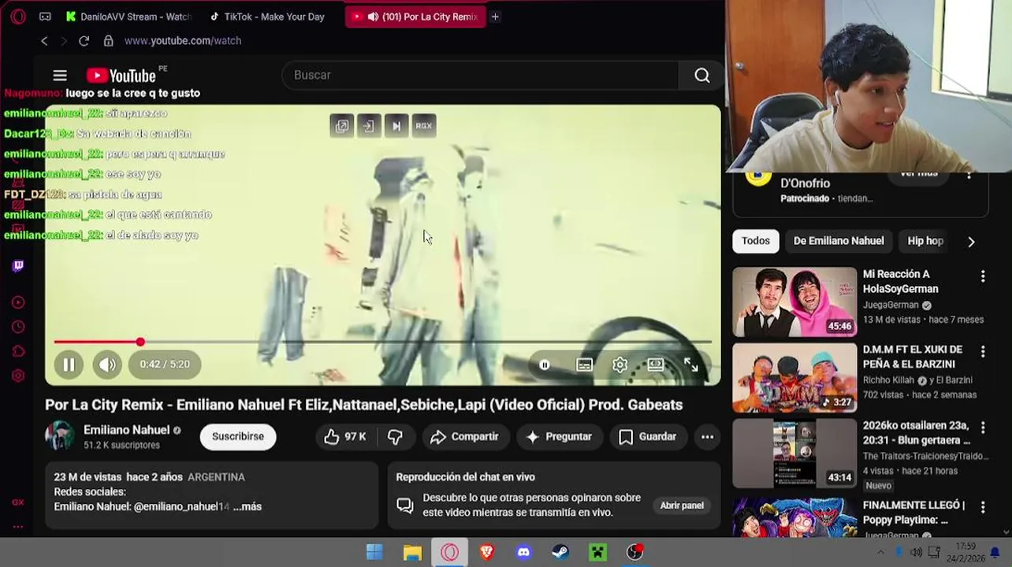The width and height of the screenshot is (1012, 567).
Task: Open more actions three-dots beside Guardar
Action: click(707, 436)
